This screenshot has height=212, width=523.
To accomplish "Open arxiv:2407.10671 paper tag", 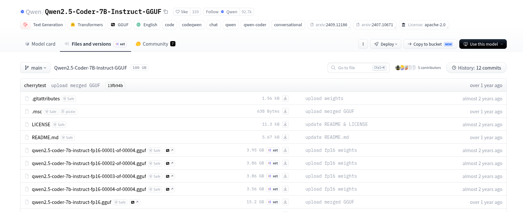I will pos(375,25).
